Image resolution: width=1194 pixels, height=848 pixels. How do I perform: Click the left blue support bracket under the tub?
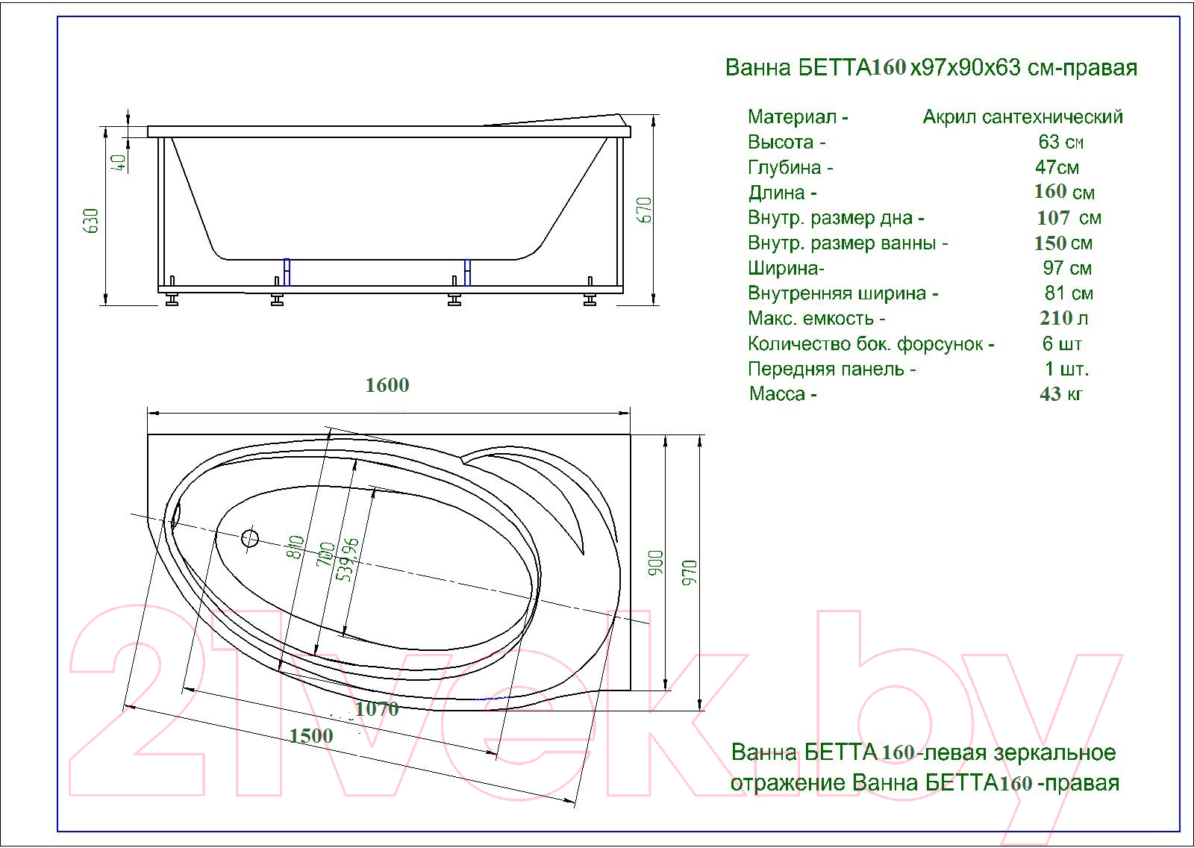(x=287, y=272)
